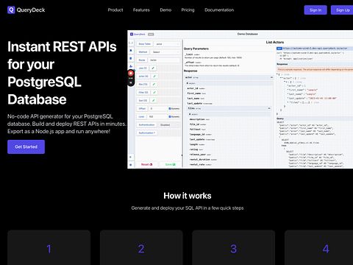Click the 'How it works' heading
The height and width of the screenshot is (265, 353).
point(188,196)
